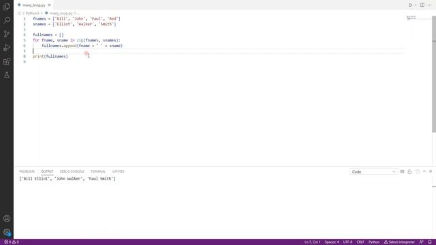Open the notifications bell in status bar
This screenshot has width=436, height=245.
pos(430,242)
